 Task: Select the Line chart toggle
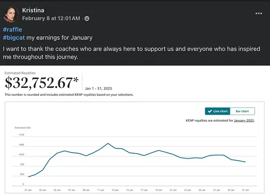pos(218,111)
